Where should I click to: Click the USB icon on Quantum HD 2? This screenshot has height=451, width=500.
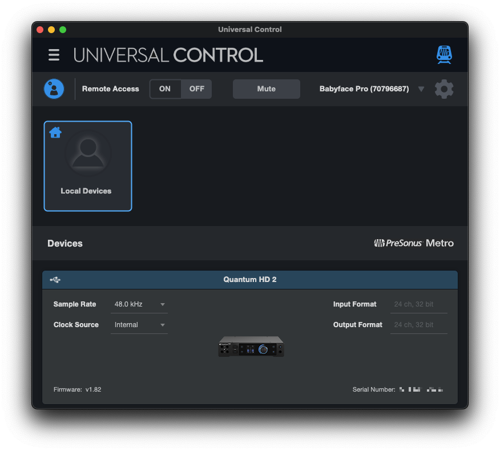(x=55, y=280)
